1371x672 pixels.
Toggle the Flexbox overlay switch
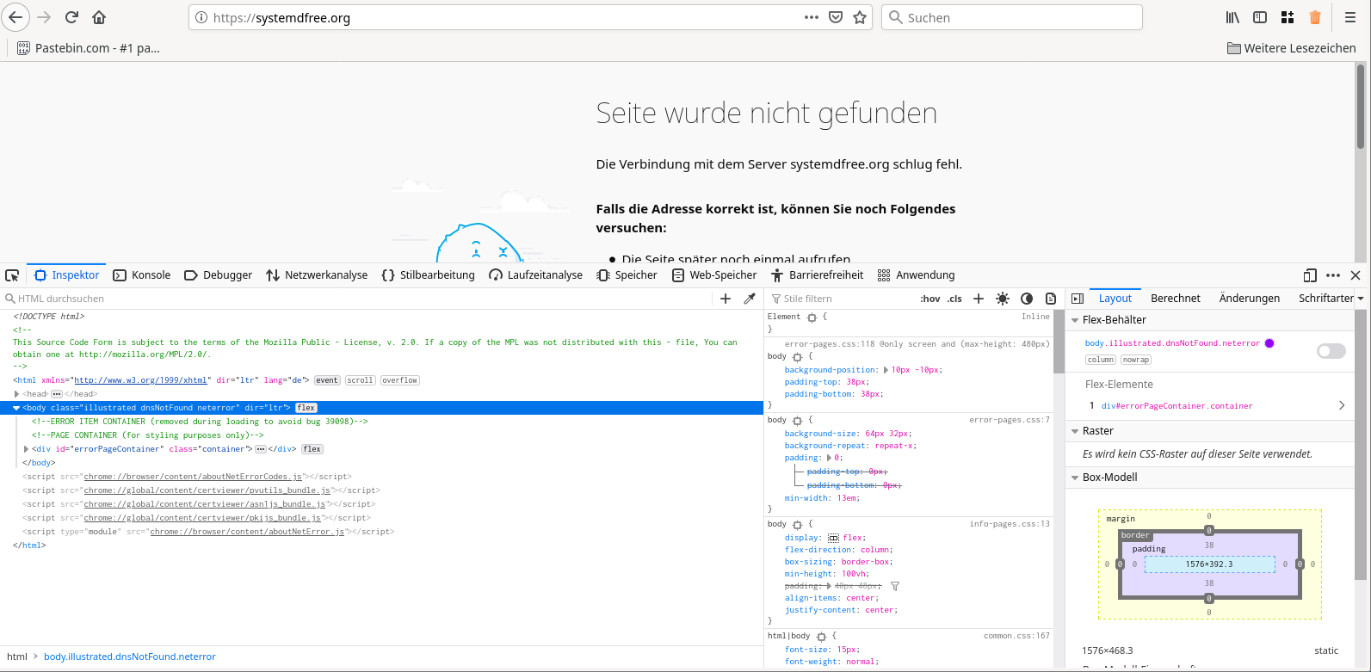tap(1331, 351)
